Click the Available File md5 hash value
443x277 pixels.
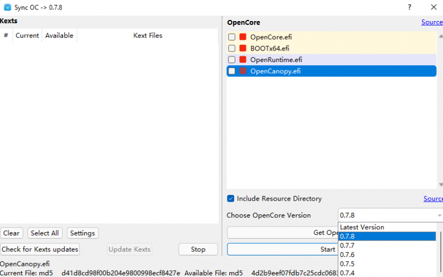(295, 273)
